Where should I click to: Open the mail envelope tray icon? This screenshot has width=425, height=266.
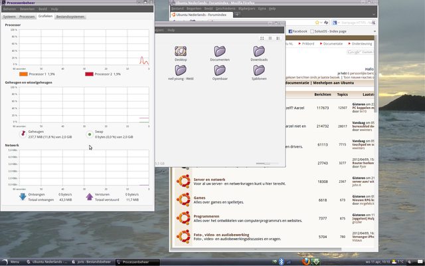pyautogui.click(x=420, y=262)
